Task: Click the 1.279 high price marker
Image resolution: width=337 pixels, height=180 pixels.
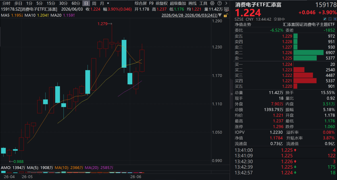Action: tap(102, 24)
